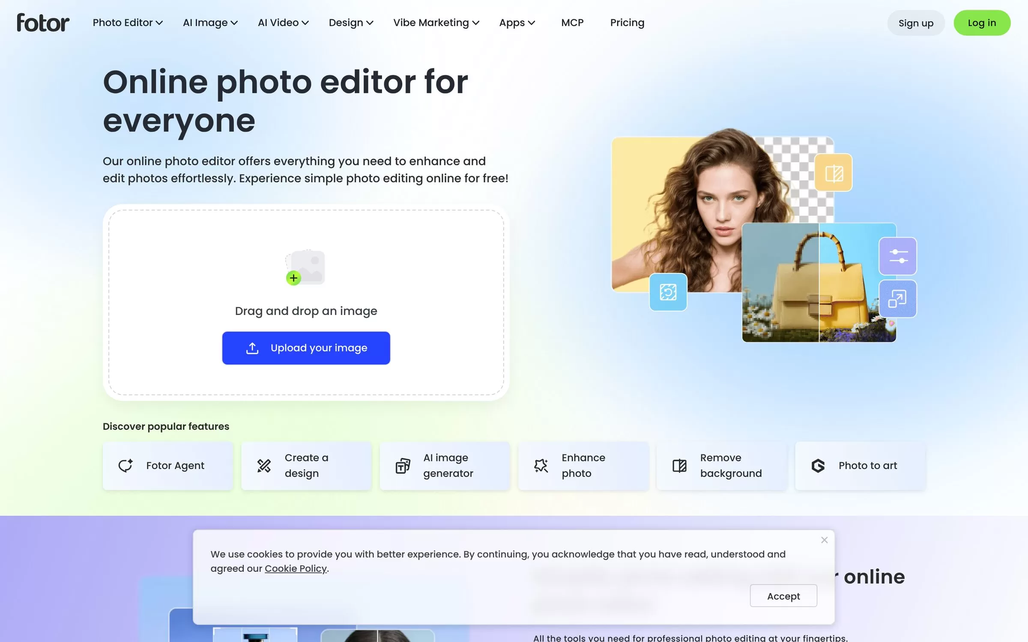Screen dimensions: 1028x642
Task: Go to the Fotor logo homepage
Action: (43, 23)
